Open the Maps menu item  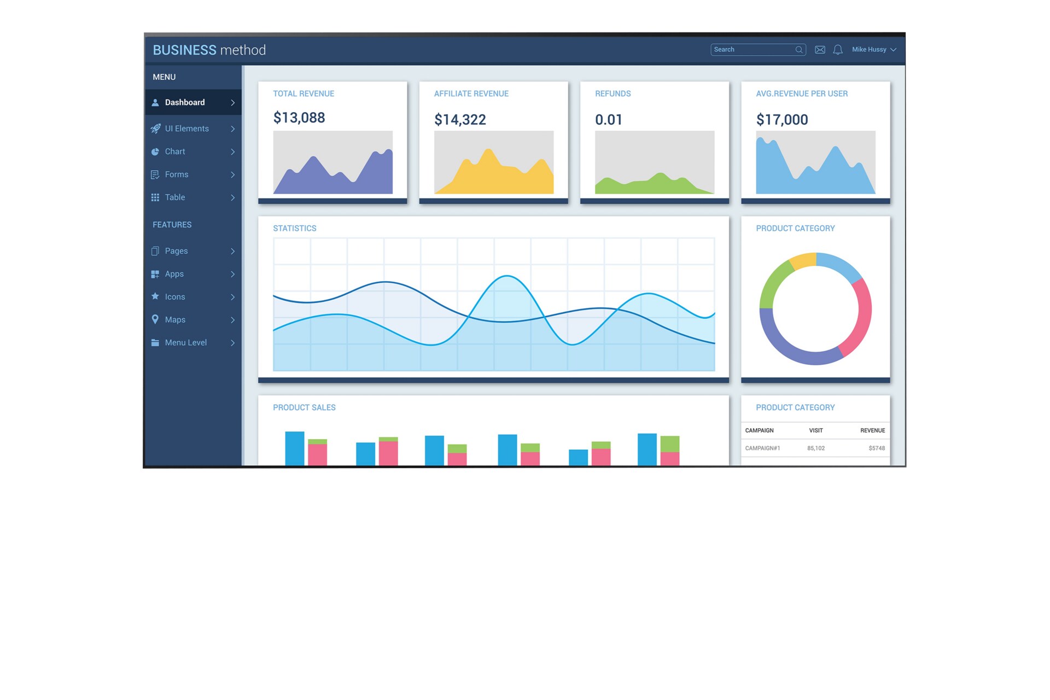[193, 320]
